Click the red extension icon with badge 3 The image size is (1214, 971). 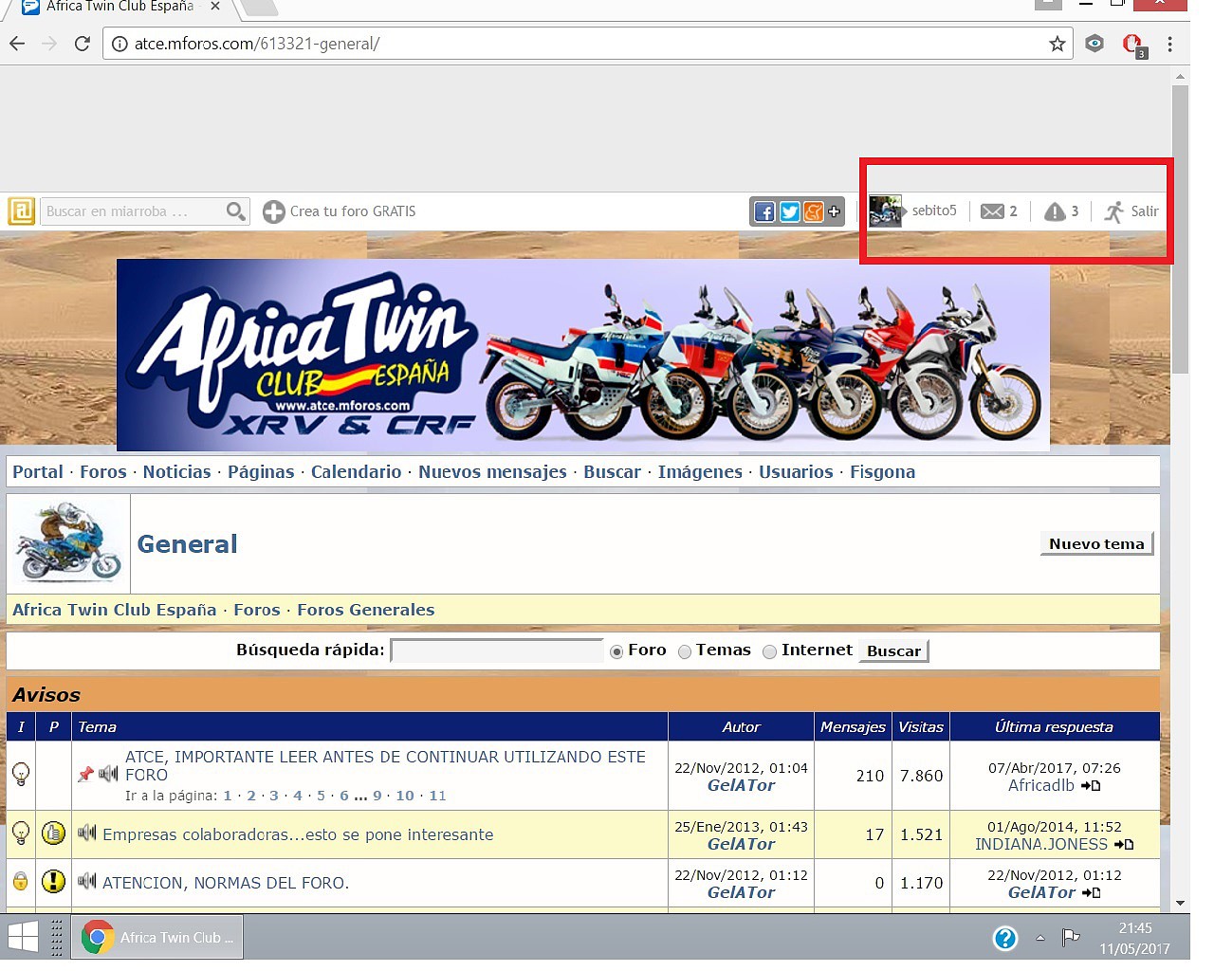1133,45
